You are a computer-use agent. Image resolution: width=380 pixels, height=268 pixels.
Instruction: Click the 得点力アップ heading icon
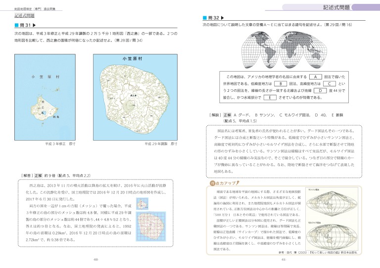(212, 183)
